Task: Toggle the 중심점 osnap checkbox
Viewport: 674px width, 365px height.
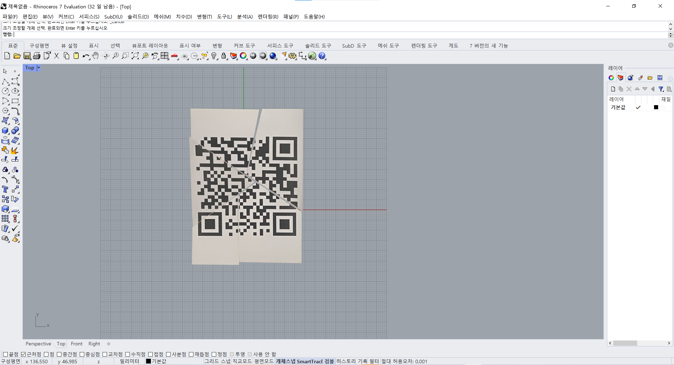Action: tap(82, 354)
